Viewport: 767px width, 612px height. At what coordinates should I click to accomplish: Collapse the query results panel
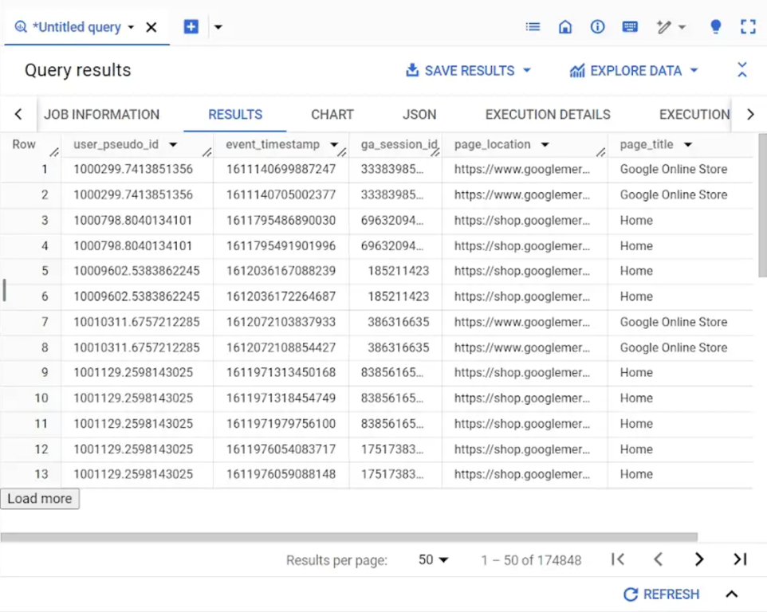coord(742,70)
